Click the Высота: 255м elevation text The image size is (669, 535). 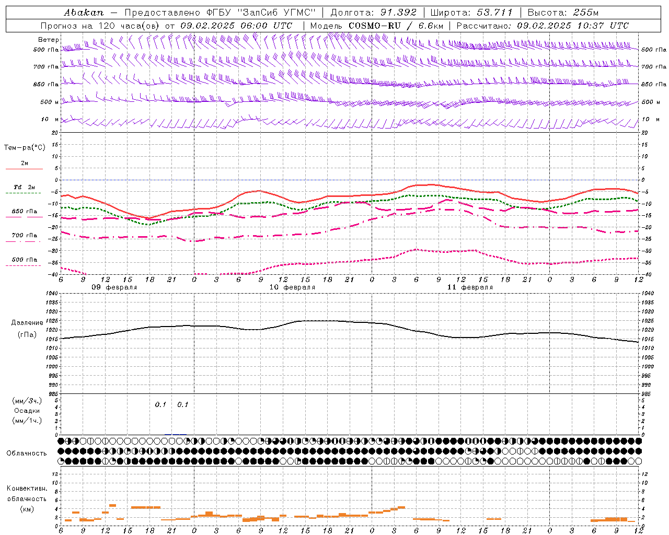click(563, 13)
